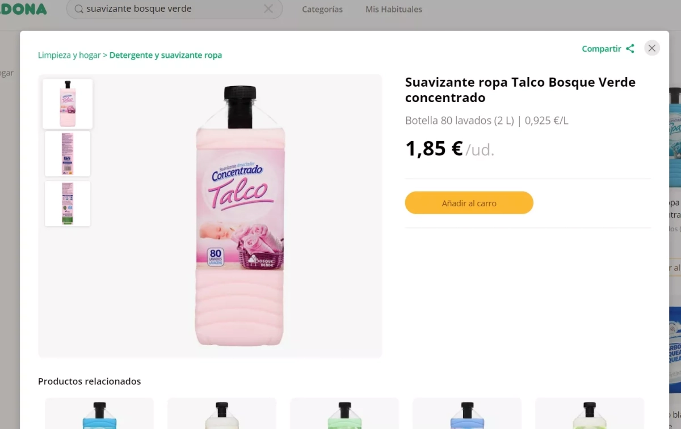Select the first front-view bottle thumbnail
This screenshot has height=429, width=681.
point(68,104)
